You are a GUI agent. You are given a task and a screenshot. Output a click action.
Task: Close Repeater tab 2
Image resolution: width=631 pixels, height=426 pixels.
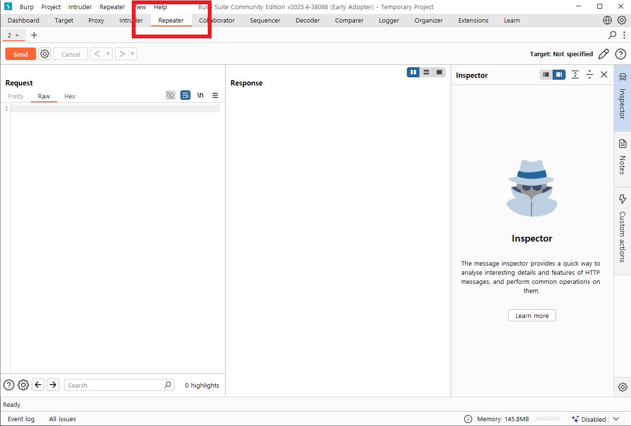tap(17, 35)
